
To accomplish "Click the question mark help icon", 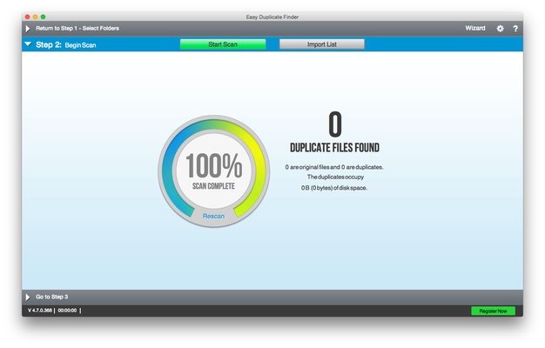I will 515,29.
